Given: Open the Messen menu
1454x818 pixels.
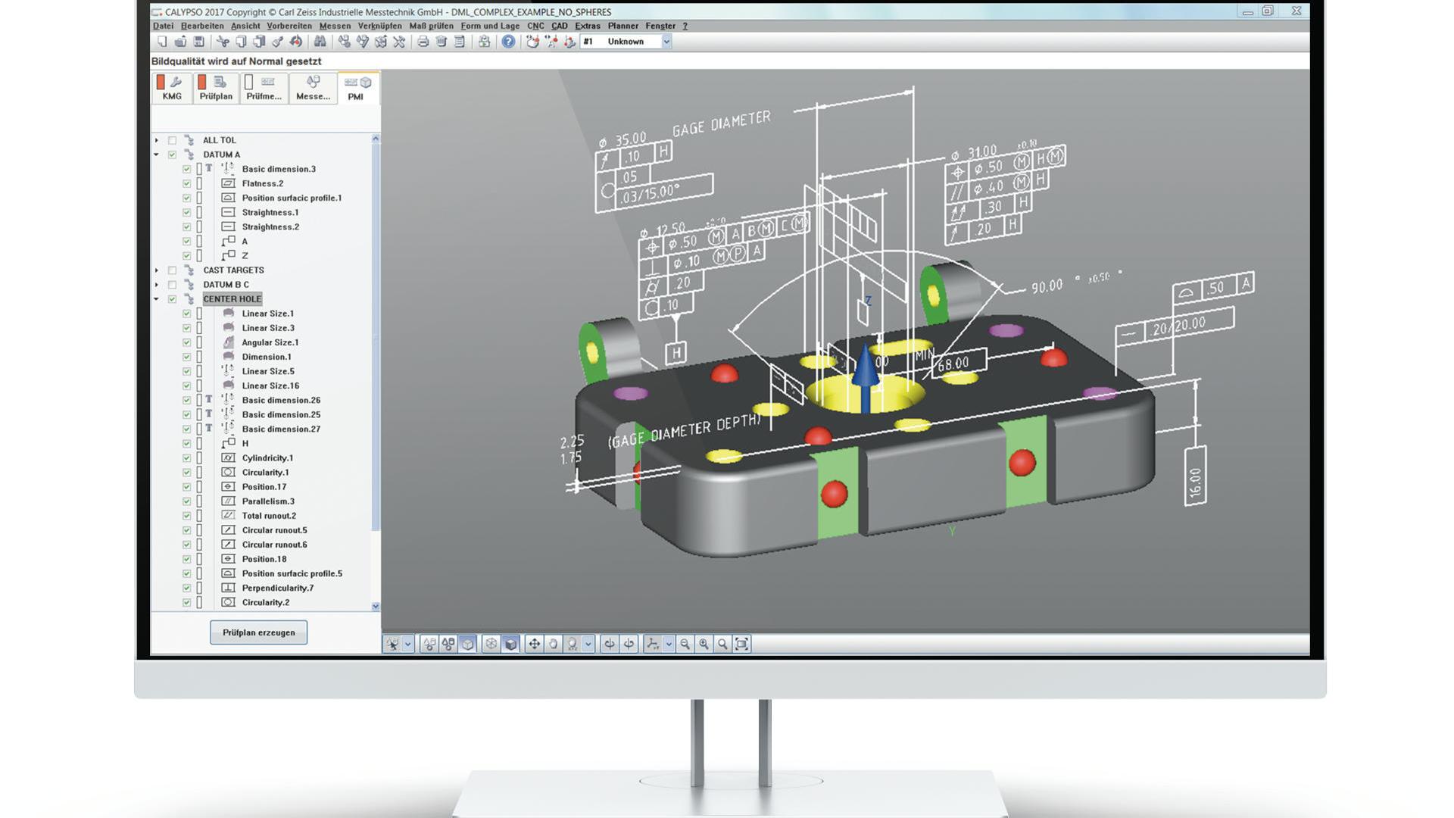Looking at the screenshot, I should coord(335,26).
